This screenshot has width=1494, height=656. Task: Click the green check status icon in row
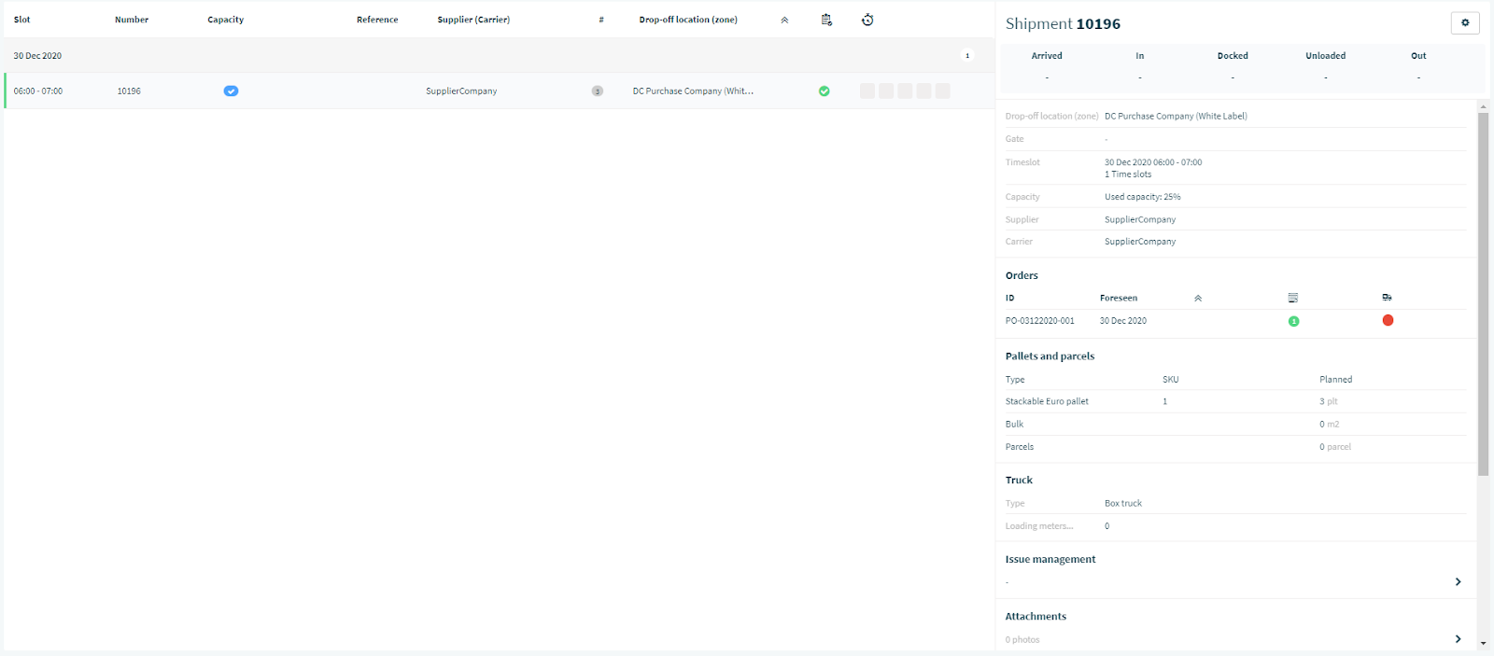point(825,91)
